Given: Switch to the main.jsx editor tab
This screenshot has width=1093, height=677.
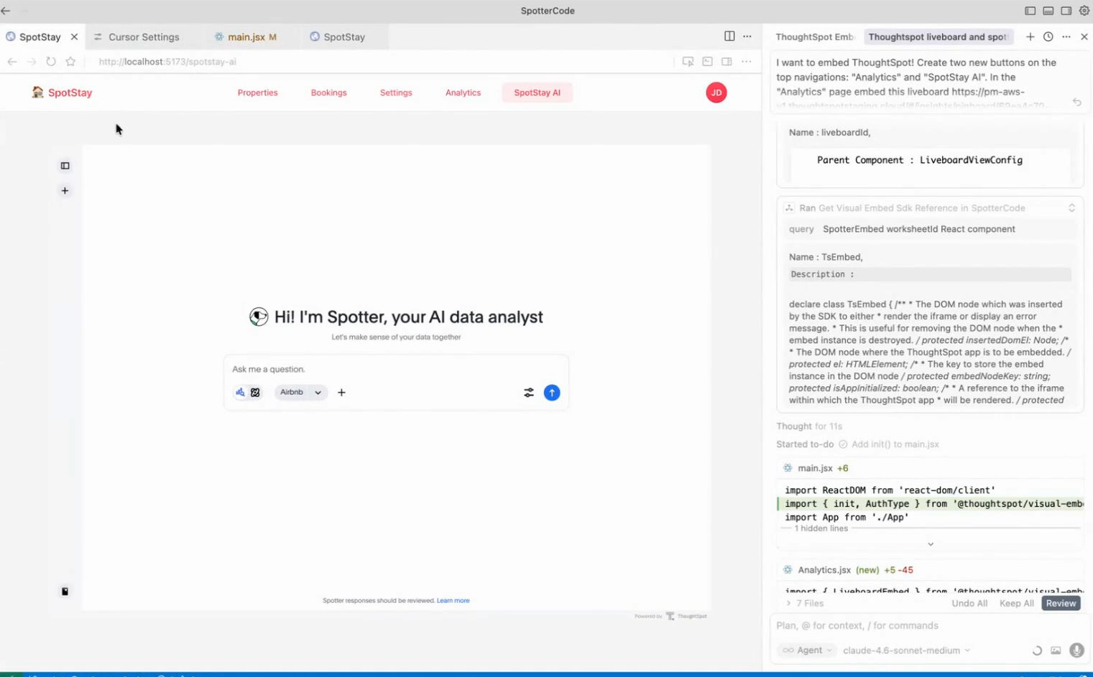Looking at the screenshot, I should [x=246, y=37].
